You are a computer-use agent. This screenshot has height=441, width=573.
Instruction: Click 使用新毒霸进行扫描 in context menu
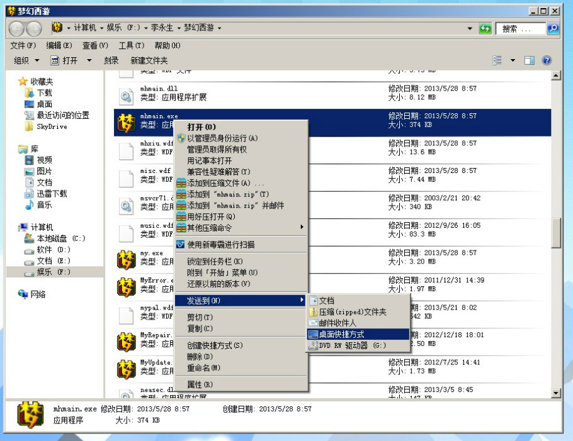241,245
